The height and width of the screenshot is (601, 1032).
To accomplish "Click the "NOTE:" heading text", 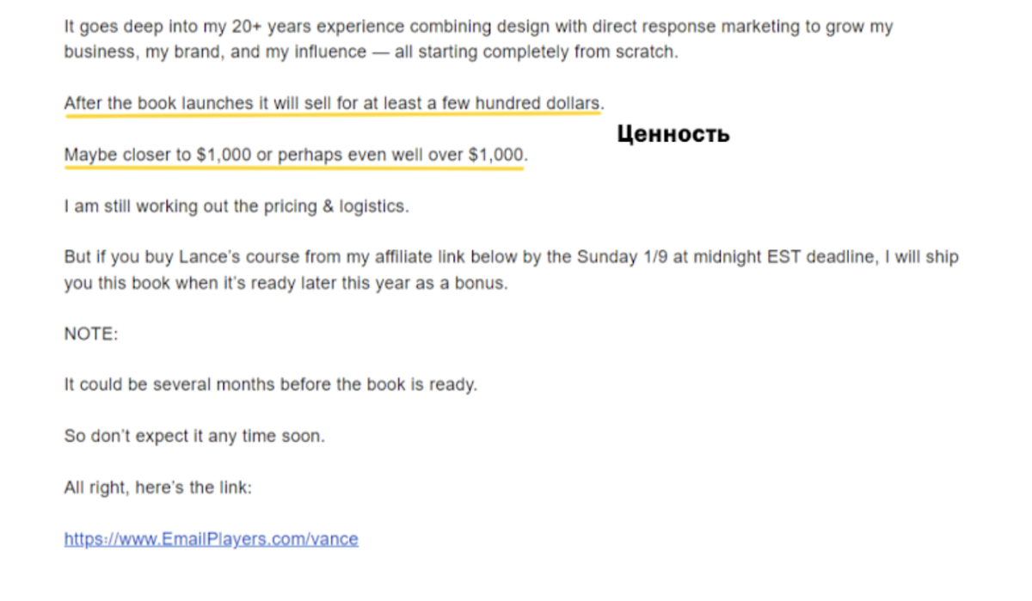I will 90,334.
